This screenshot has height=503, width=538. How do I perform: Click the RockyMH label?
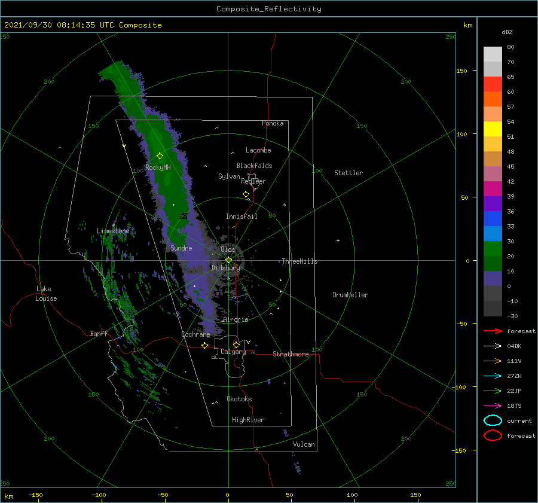tap(158, 167)
